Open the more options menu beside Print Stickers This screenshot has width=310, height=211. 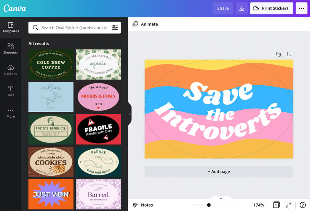[301, 8]
